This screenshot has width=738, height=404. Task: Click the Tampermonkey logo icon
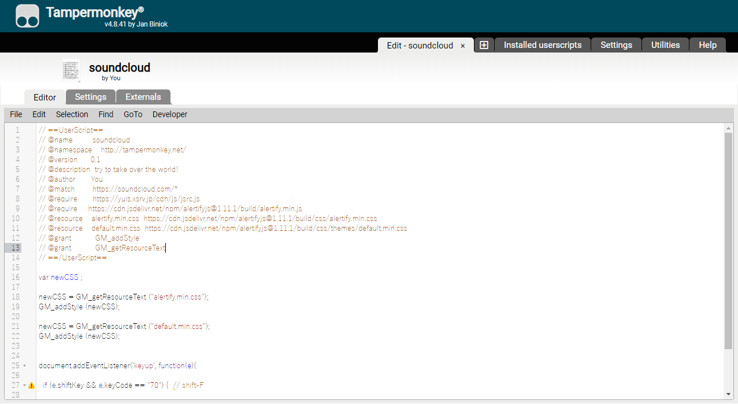(27, 16)
